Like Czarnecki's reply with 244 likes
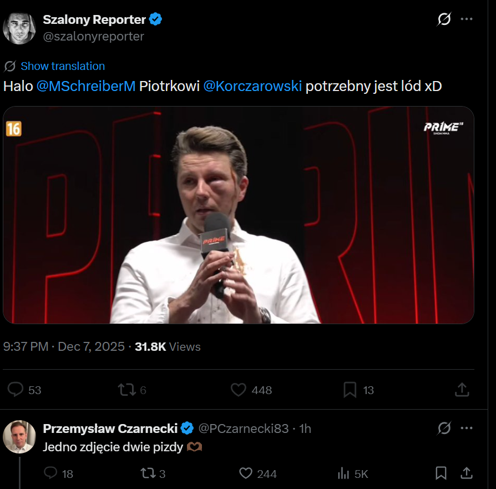Screen dimensions: 496x489 tap(246, 473)
